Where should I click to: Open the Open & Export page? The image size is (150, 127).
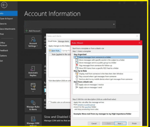coord(6,19)
